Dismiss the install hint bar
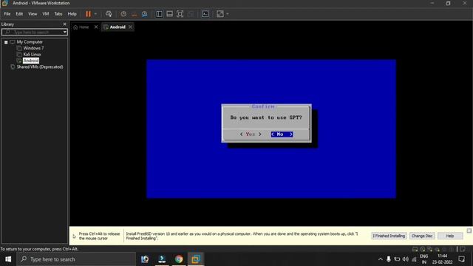473x266 pixels. (x=469, y=231)
